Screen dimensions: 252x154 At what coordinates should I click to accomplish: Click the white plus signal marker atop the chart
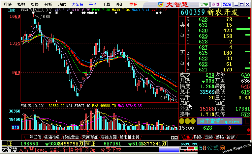point(160,13)
